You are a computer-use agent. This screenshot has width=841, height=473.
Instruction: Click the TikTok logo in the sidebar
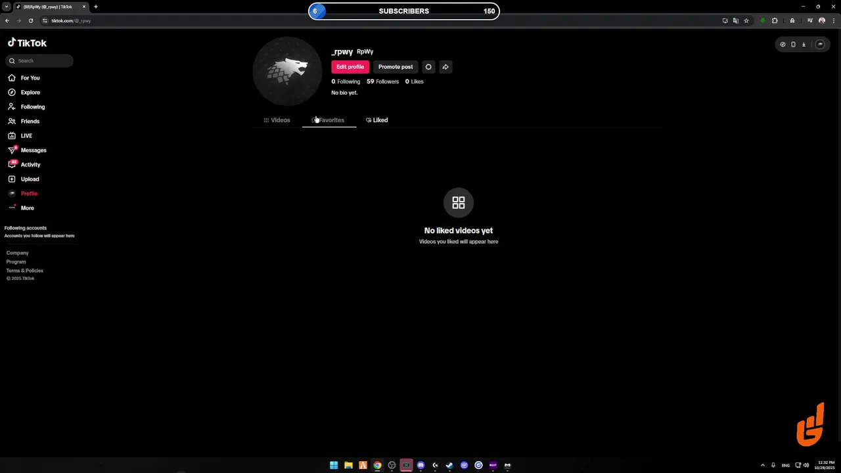(x=27, y=43)
